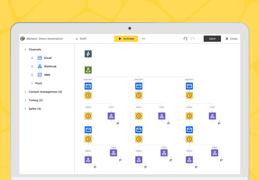Viewport: 259px width, 180px height.
Task: Select the email node directly under Trigger Demo 1
Action: 88,86
